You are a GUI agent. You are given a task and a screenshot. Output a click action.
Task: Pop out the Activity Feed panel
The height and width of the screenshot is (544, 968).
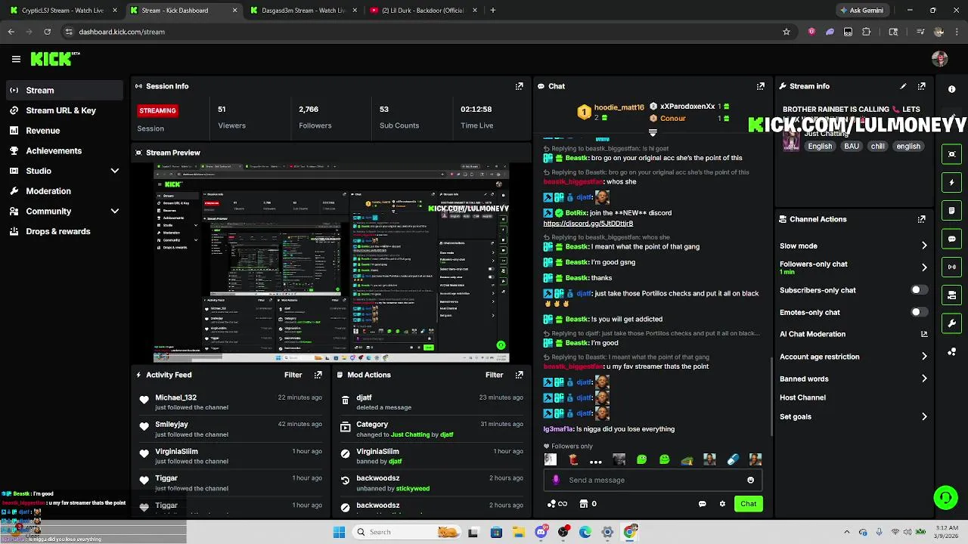318,375
